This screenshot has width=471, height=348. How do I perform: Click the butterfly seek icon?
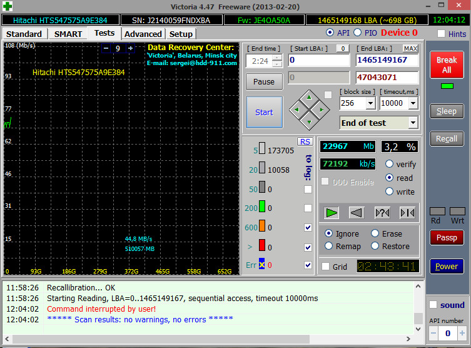[x=407, y=213]
